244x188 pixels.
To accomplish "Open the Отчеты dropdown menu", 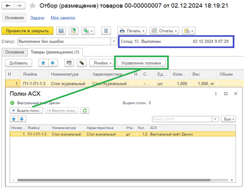I will [164, 31].
